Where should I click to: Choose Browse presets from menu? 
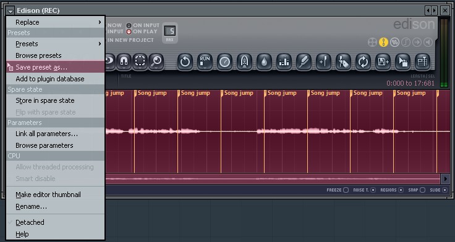click(x=56, y=55)
